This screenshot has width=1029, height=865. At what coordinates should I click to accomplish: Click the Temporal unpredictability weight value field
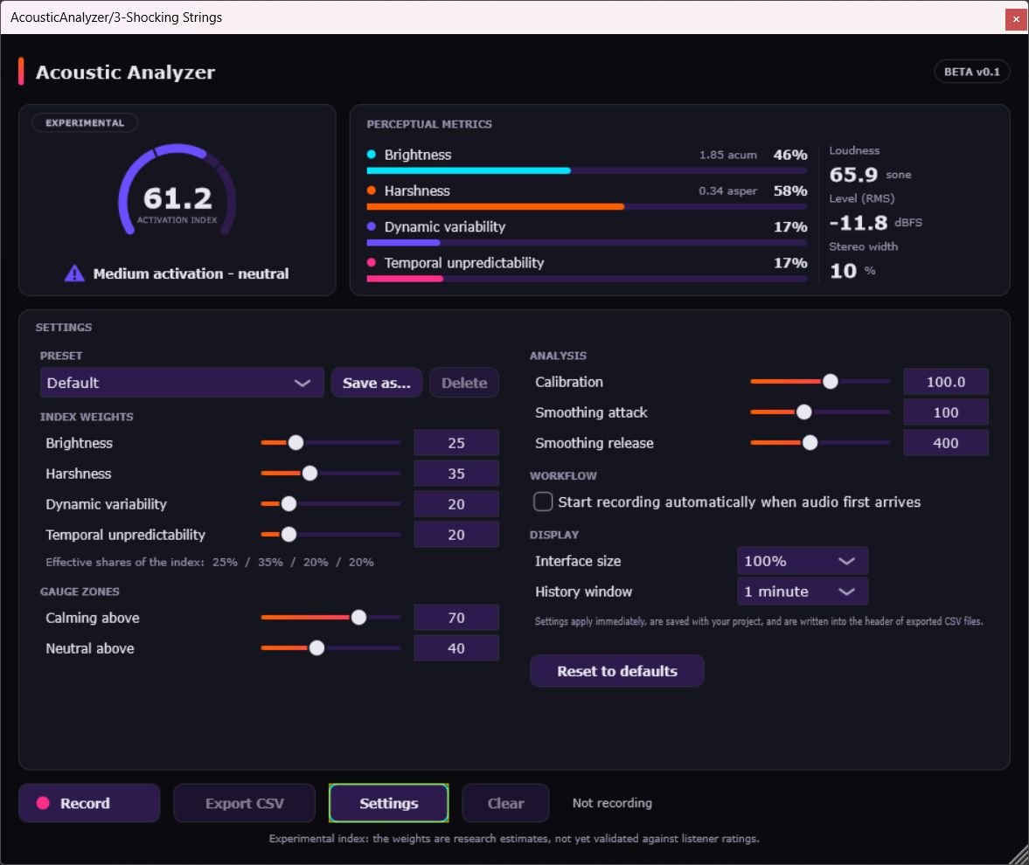point(456,535)
